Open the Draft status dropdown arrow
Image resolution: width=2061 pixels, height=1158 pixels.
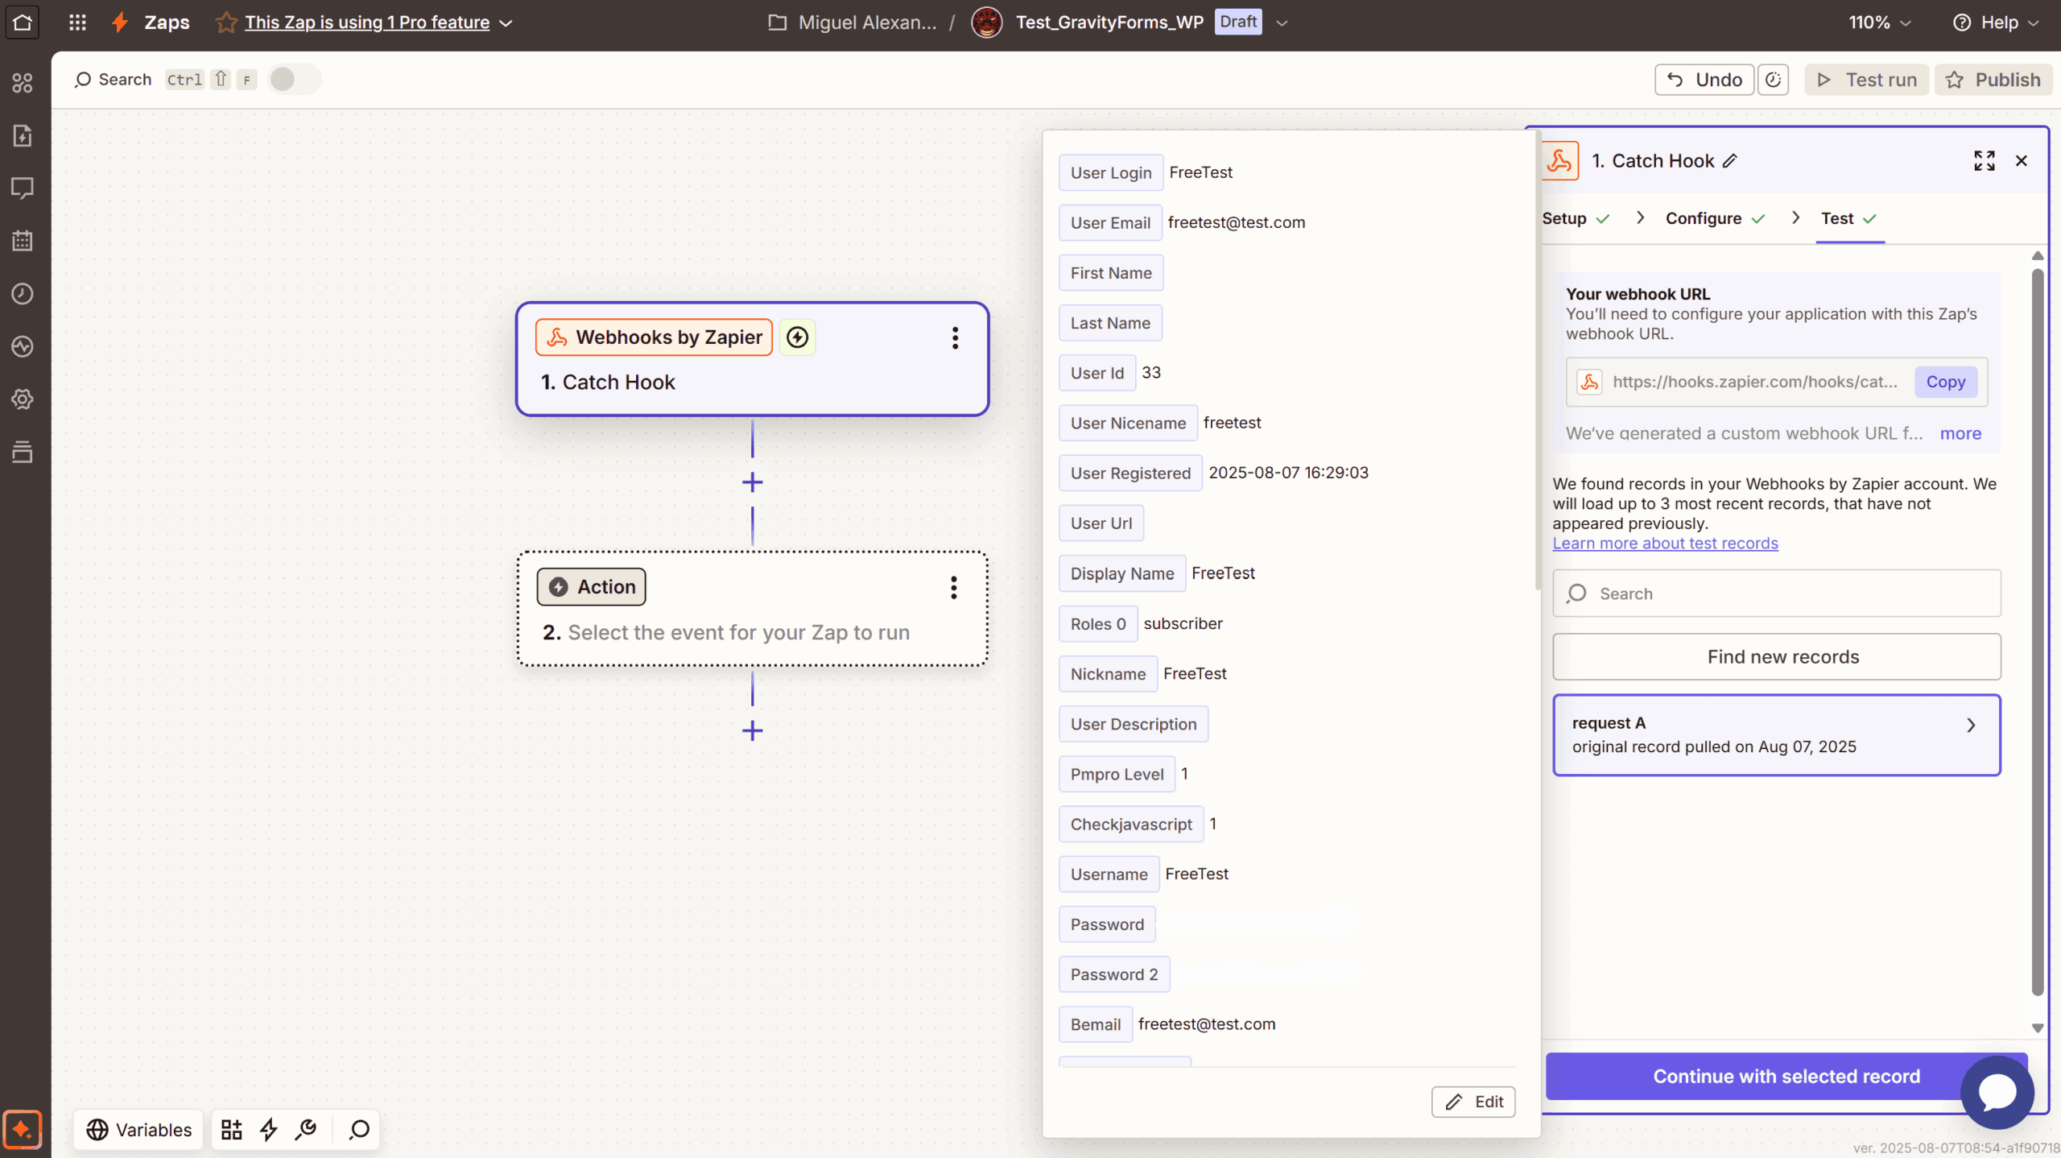click(1282, 23)
